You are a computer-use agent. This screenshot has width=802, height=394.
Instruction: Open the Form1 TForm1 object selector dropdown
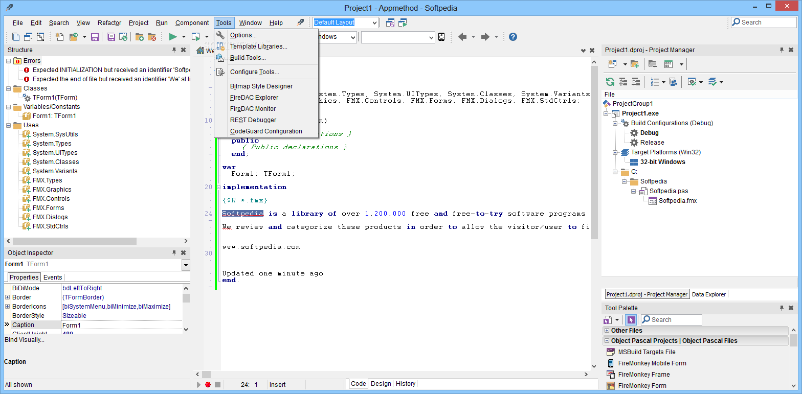point(185,265)
